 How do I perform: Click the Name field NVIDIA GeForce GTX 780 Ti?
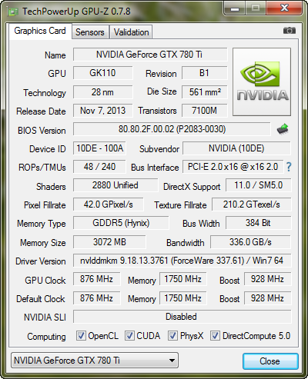150,55
